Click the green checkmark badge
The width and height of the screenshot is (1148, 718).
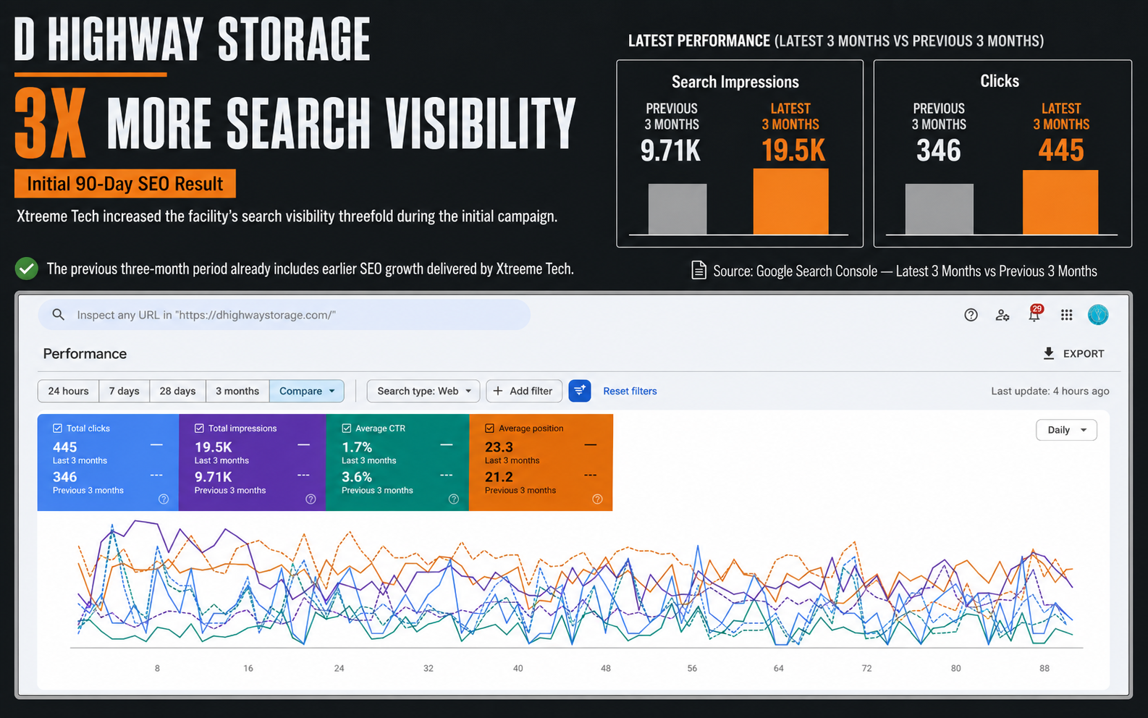(27, 269)
